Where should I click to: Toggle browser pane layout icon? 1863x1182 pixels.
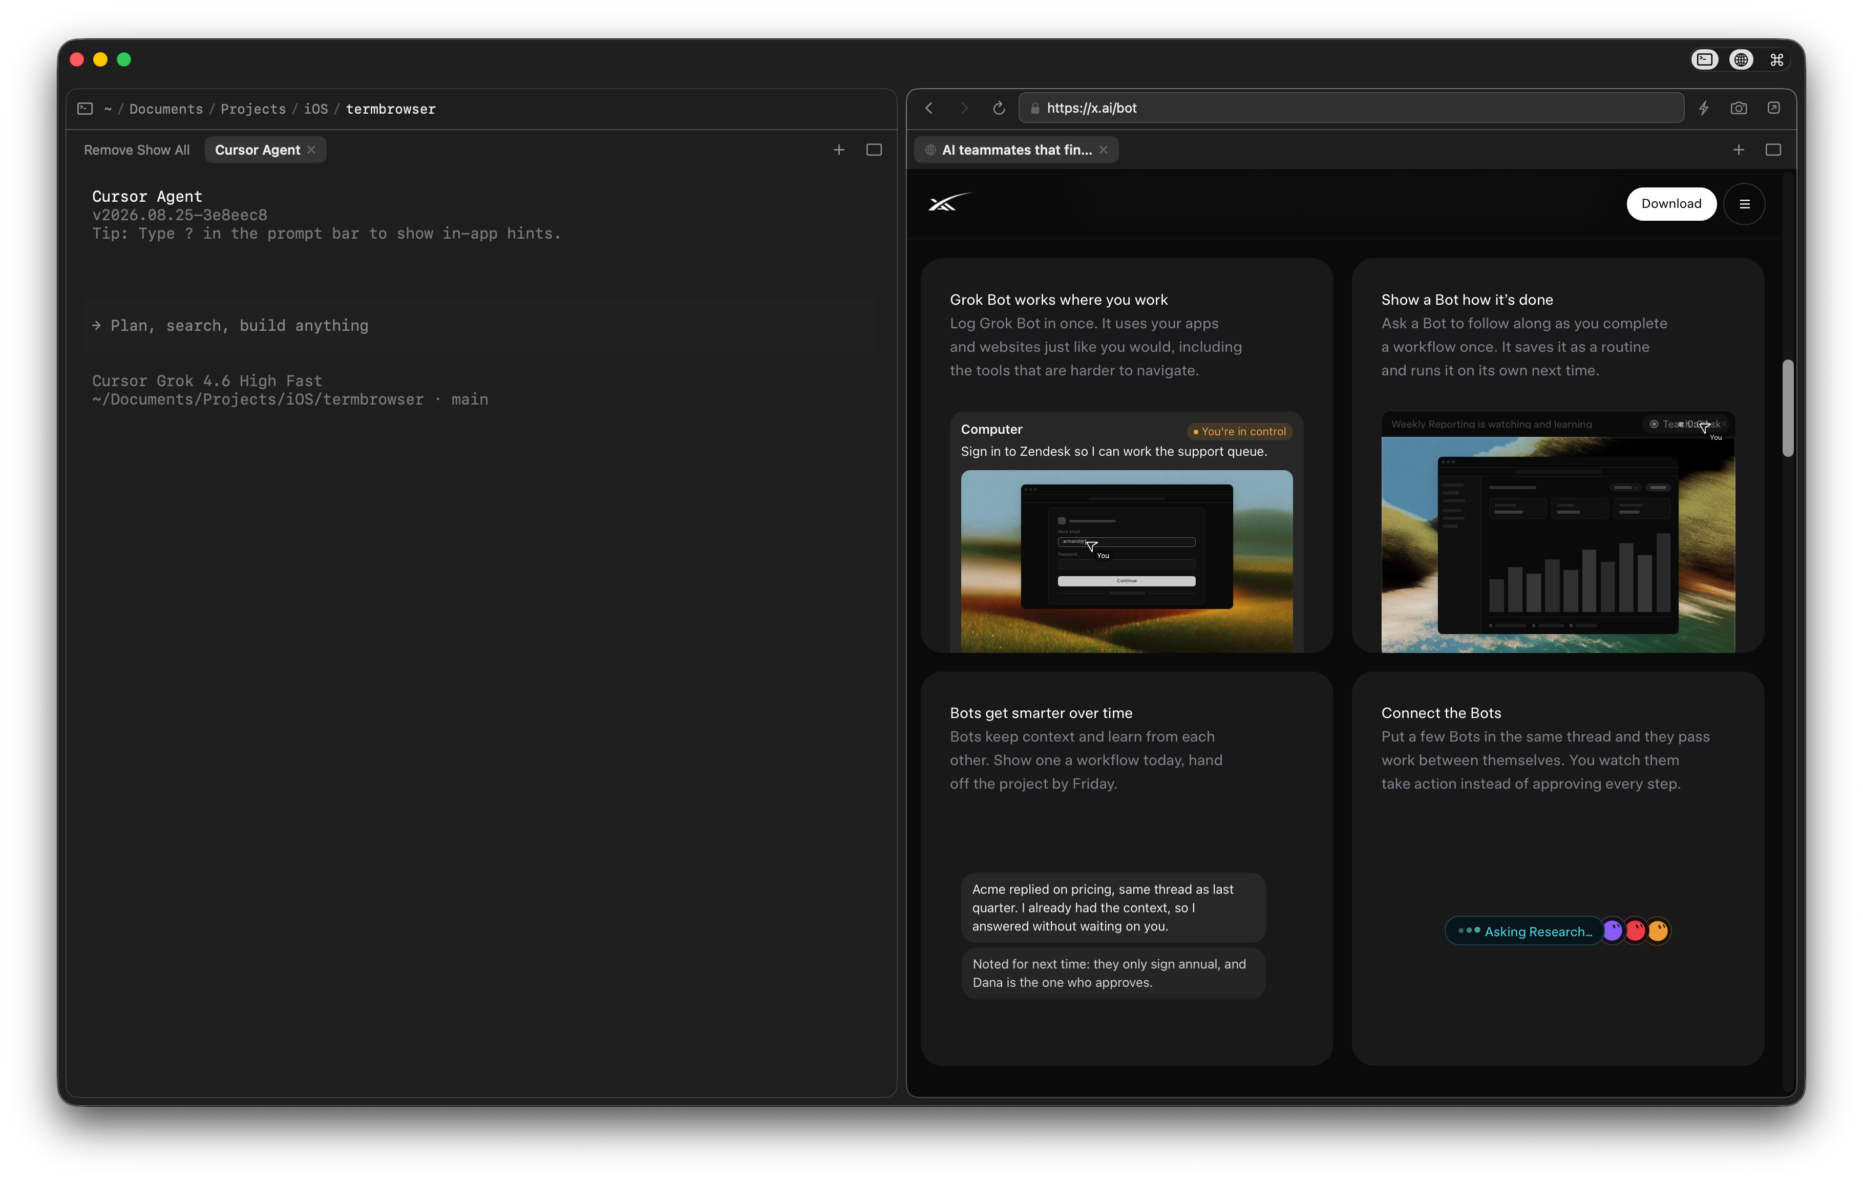pos(1773,150)
